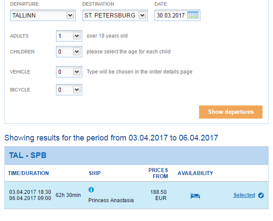This screenshot has width=273, height=221.
Task: Expand the Children count dropdown
Action: click(69, 52)
